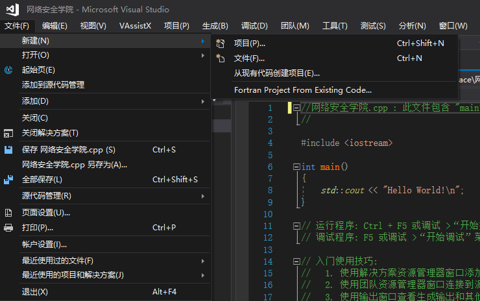Click the Page Setup (页面设置) icon
This screenshot has height=301, width=480.
click(x=8, y=213)
